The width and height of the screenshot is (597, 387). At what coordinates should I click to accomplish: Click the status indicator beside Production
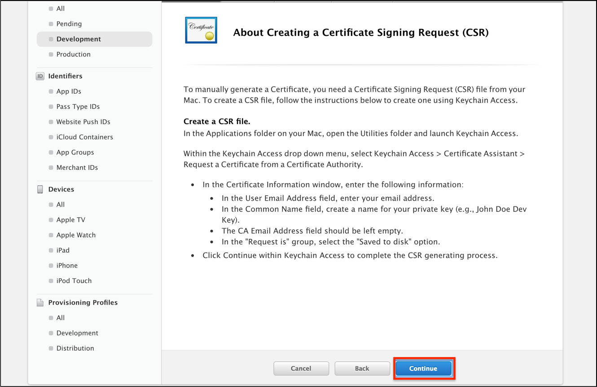point(50,54)
